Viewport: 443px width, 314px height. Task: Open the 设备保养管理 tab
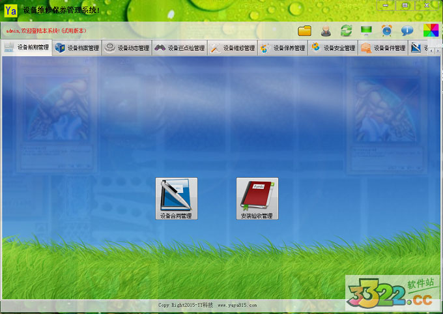pyautogui.click(x=283, y=48)
